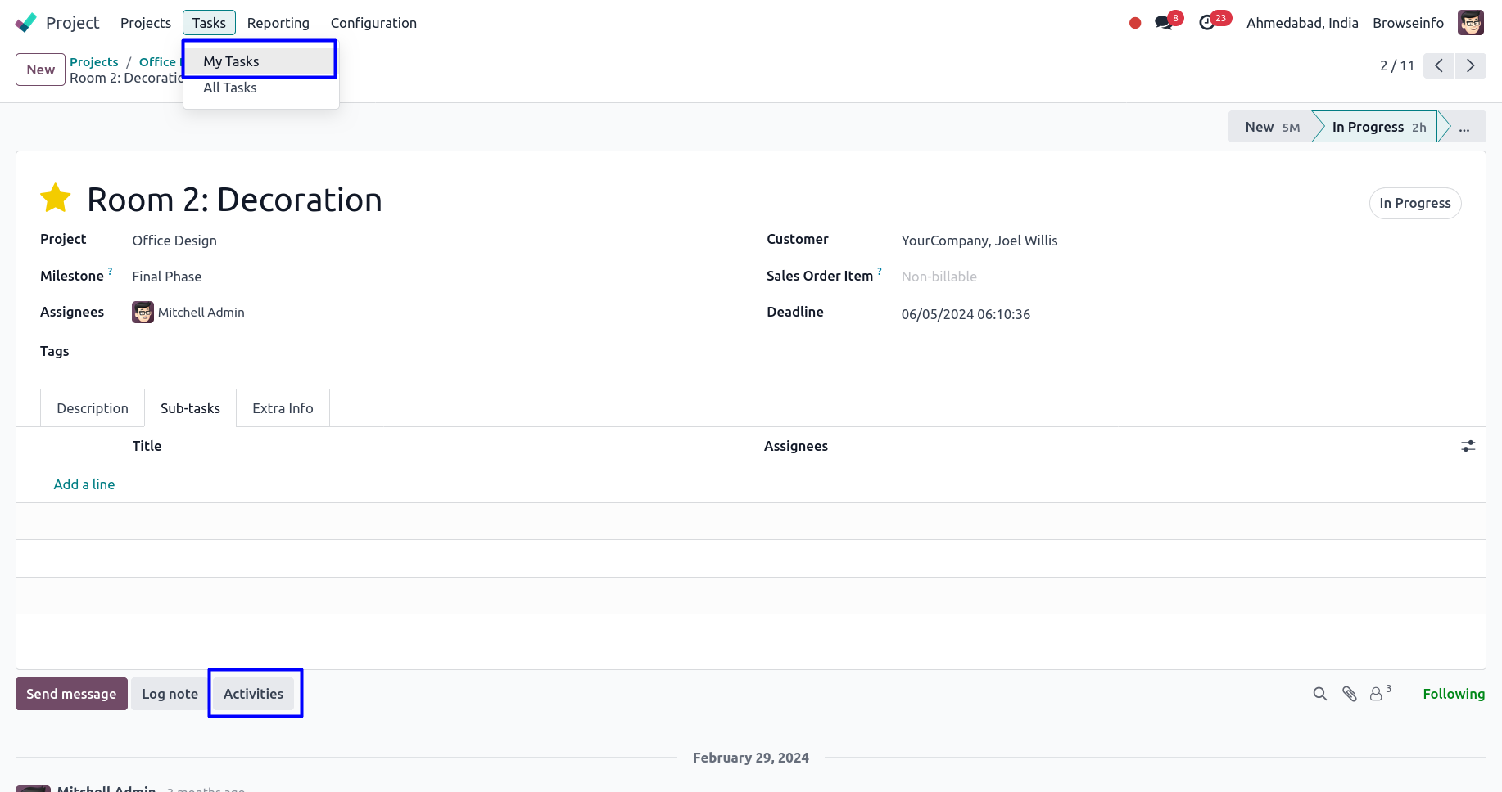
Task: Go to next record arrow
Action: pos(1470,65)
